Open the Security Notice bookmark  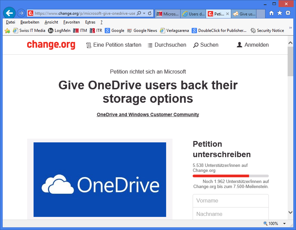(x=267, y=31)
